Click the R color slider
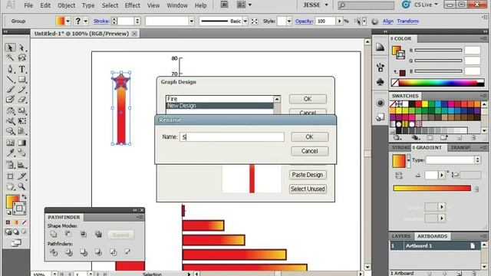 pyautogui.click(x=438, y=50)
